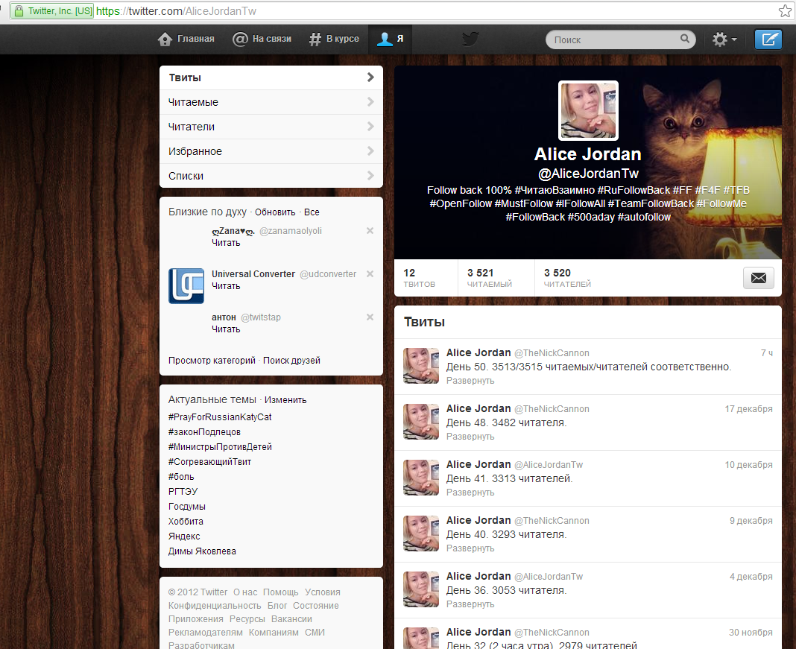The height and width of the screenshot is (649, 796).
Task: Click chevron next to Читаемые
Action: click(370, 102)
